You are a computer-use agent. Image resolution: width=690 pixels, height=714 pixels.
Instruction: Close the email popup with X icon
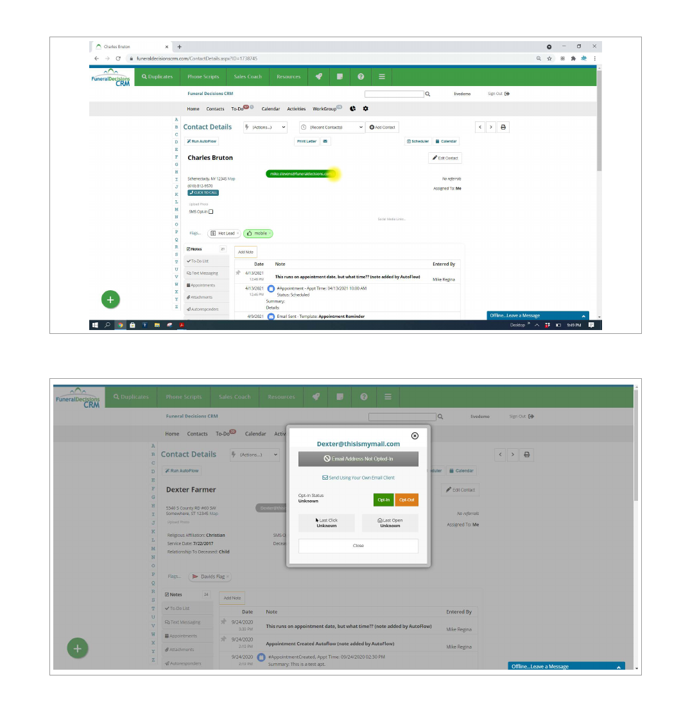click(x=415, y=436)
